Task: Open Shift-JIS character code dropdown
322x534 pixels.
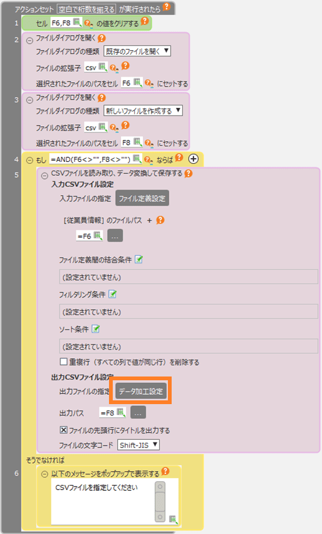Action: click(x=138, y=445)
